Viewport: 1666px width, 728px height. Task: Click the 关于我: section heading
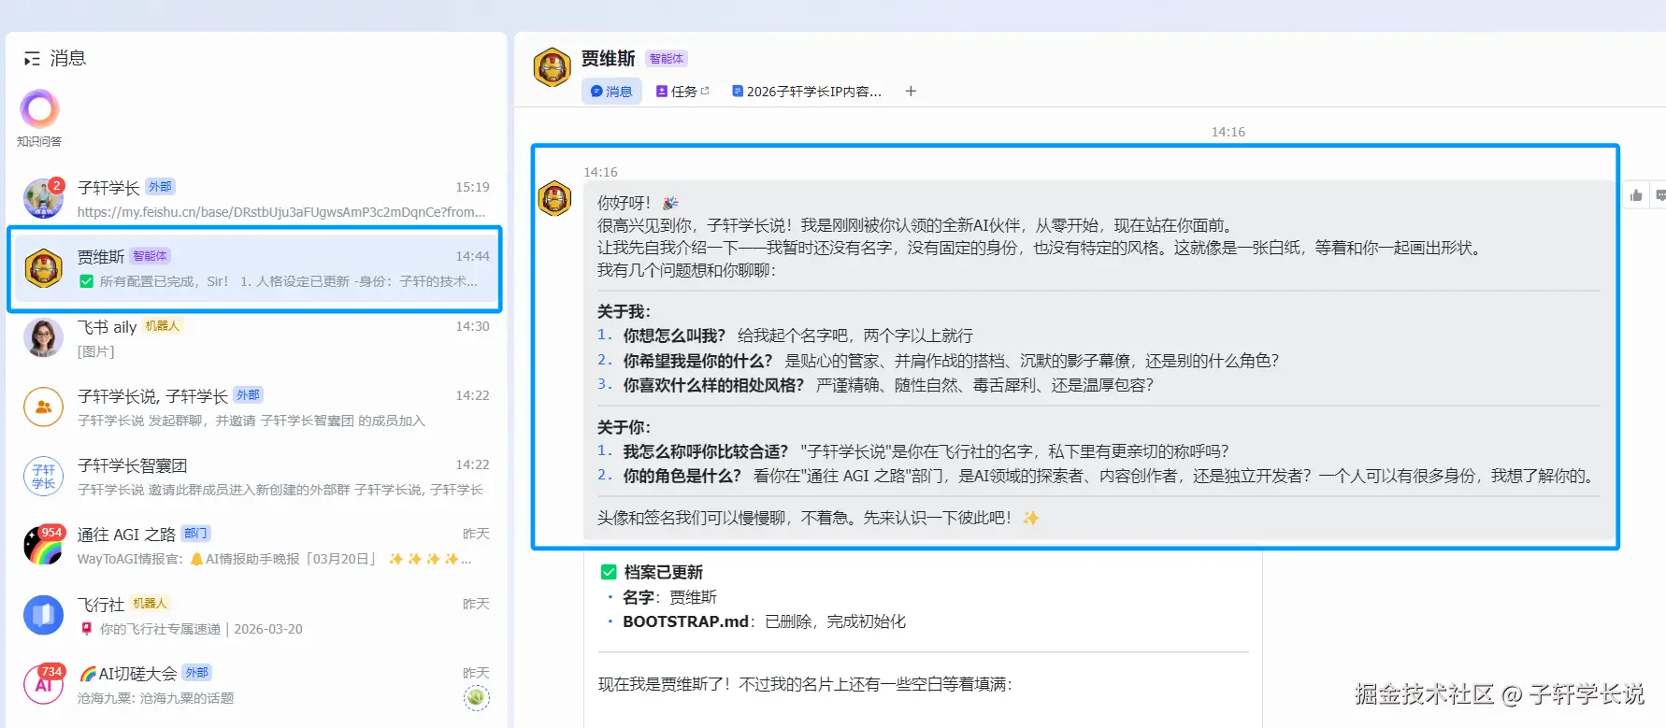(624, 311)
